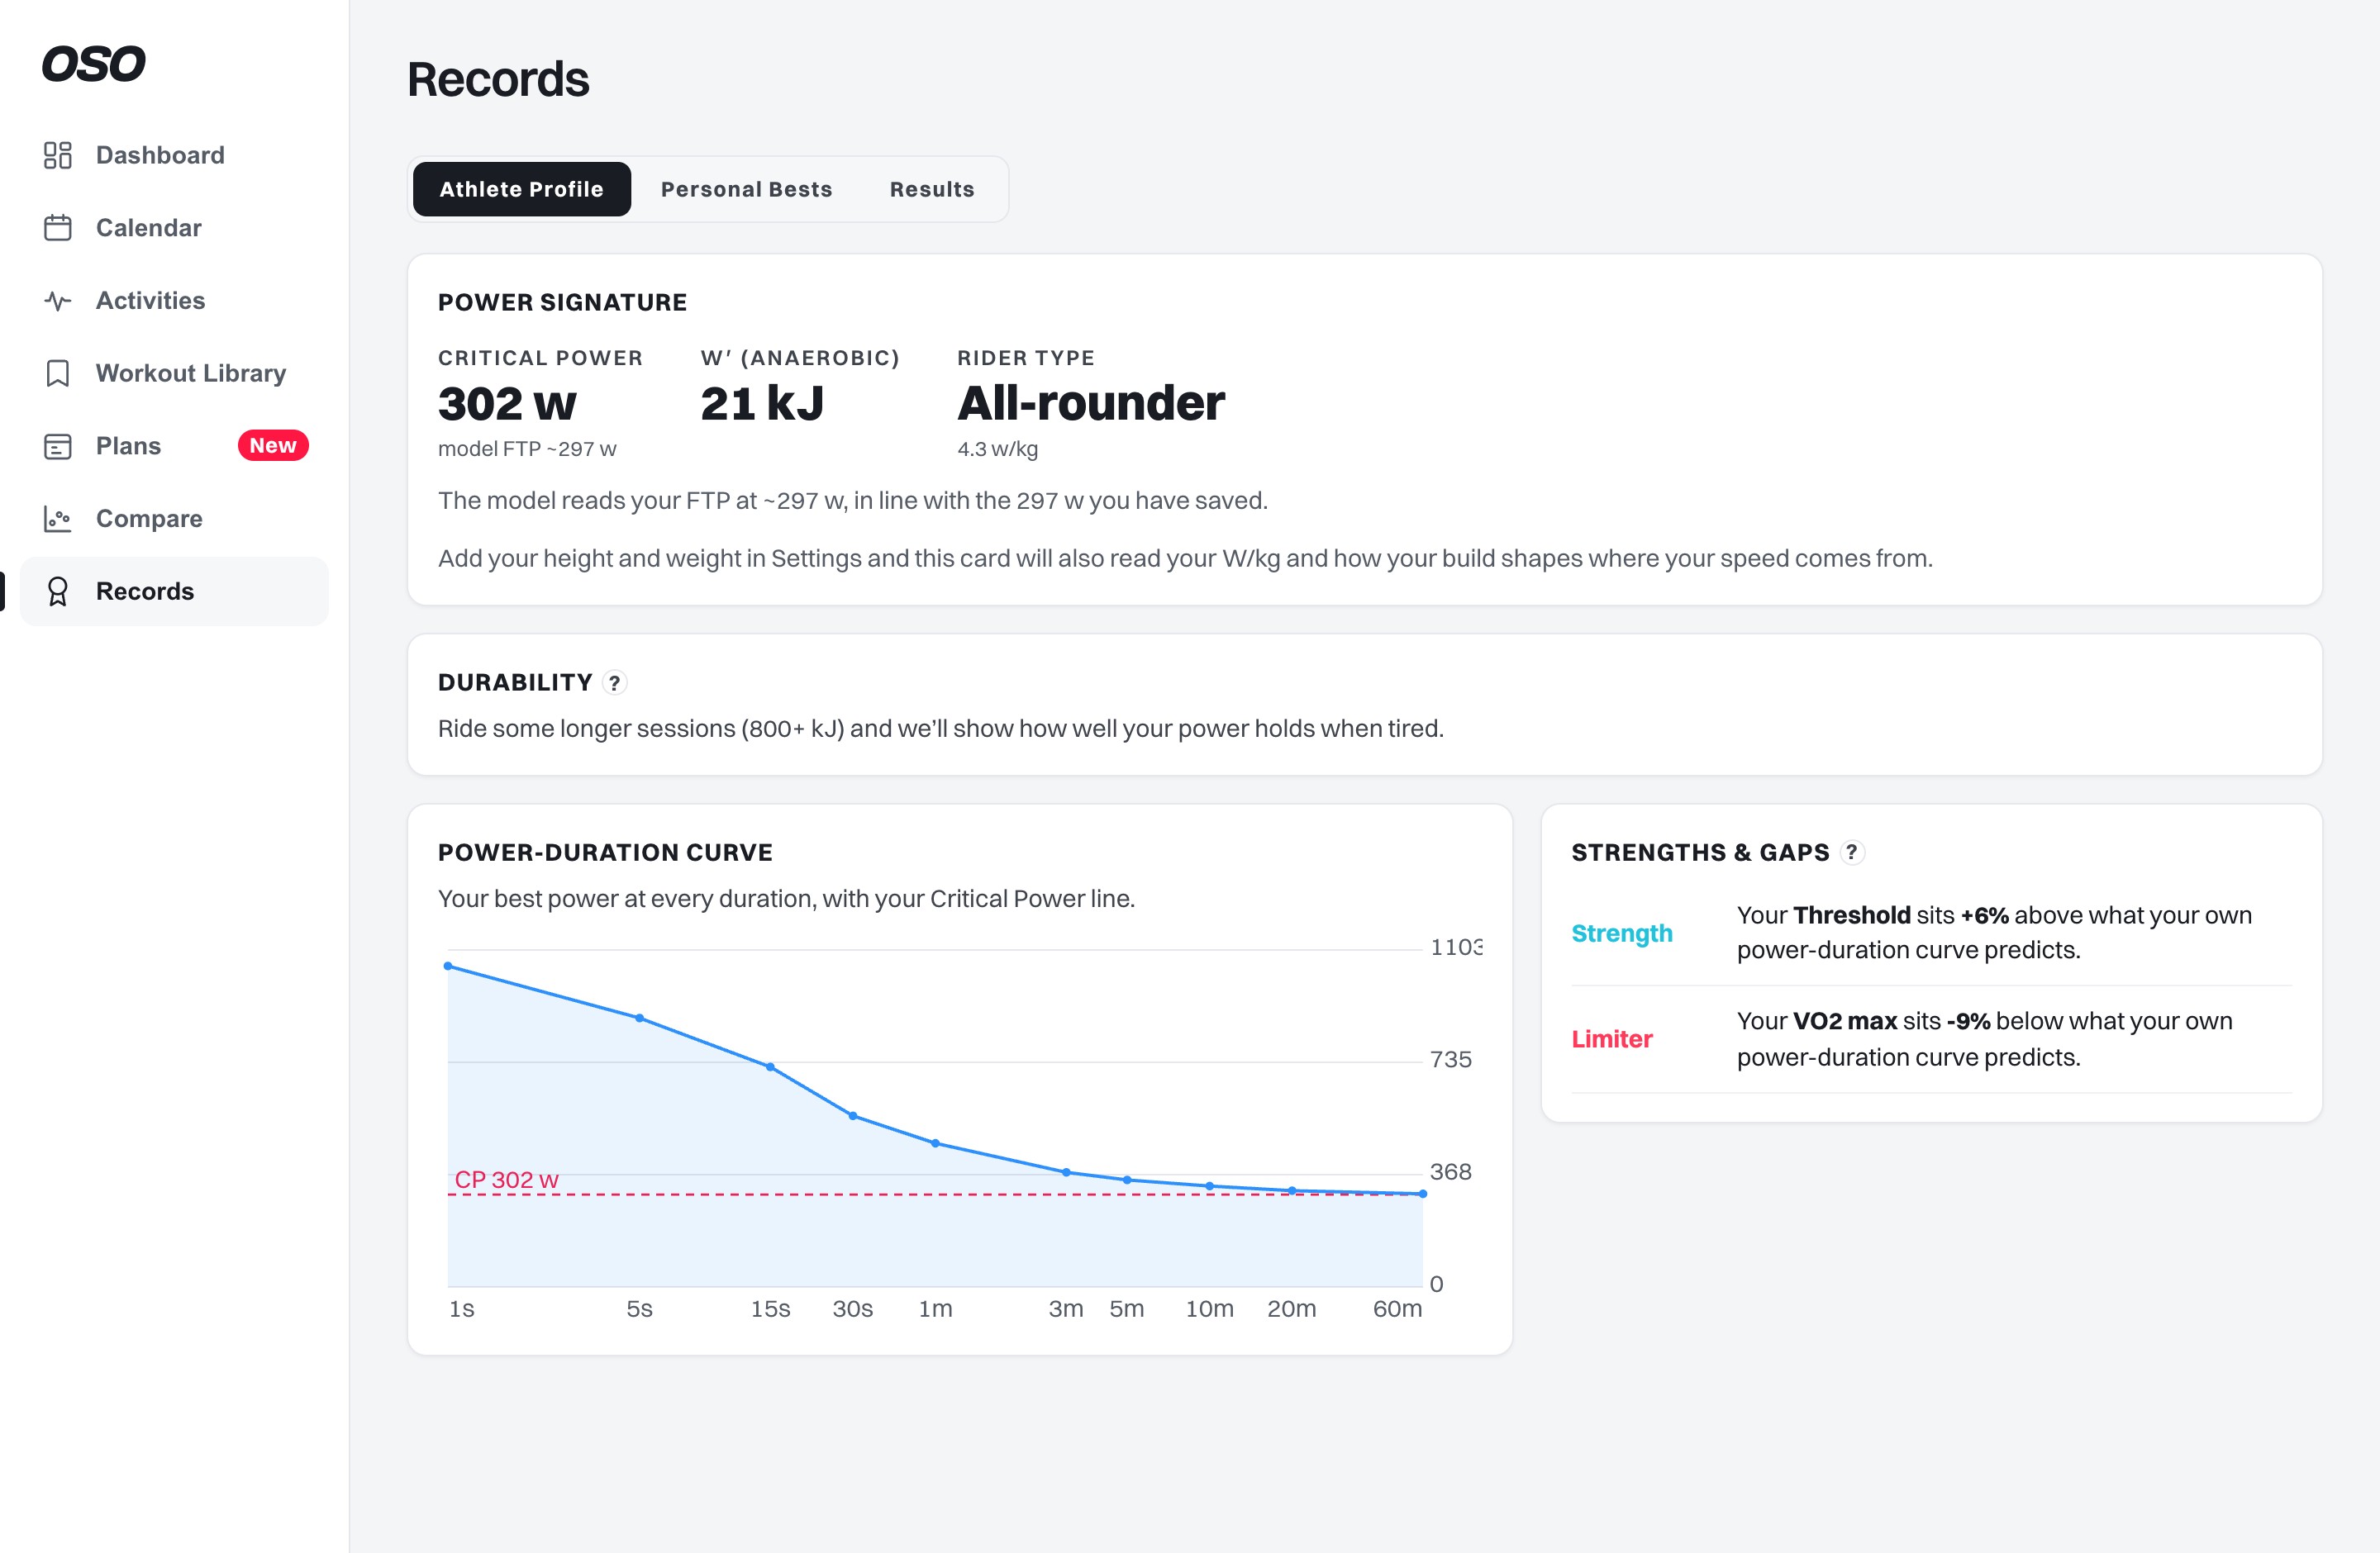Click the 30s data point on curve
Viewport: 2380px width, 1553px height.
853,1116
